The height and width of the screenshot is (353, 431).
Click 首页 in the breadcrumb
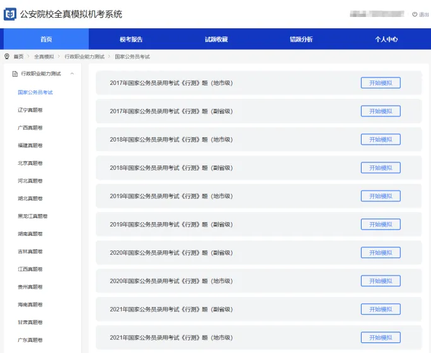click(x=18, y=57)
